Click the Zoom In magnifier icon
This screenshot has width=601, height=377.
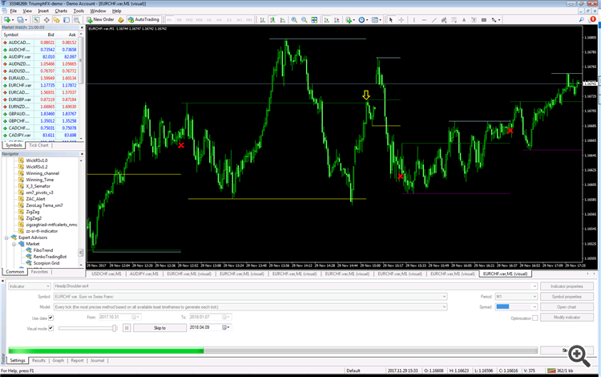[x=294, y=19]
